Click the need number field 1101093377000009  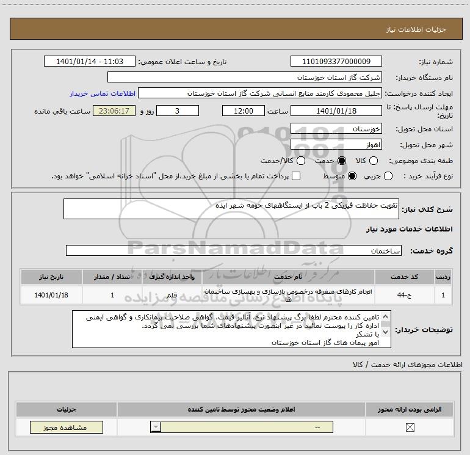click(x=336, y=62)
